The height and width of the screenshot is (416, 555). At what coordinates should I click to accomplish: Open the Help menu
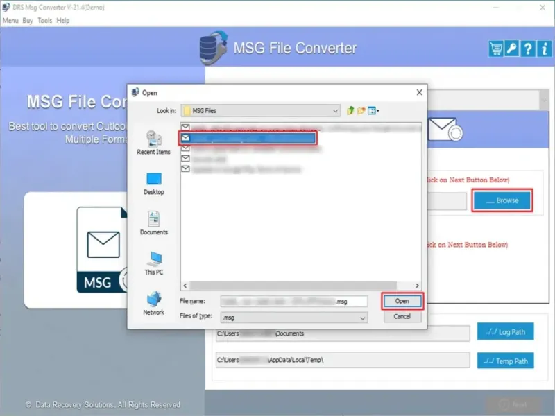(63, 21)
